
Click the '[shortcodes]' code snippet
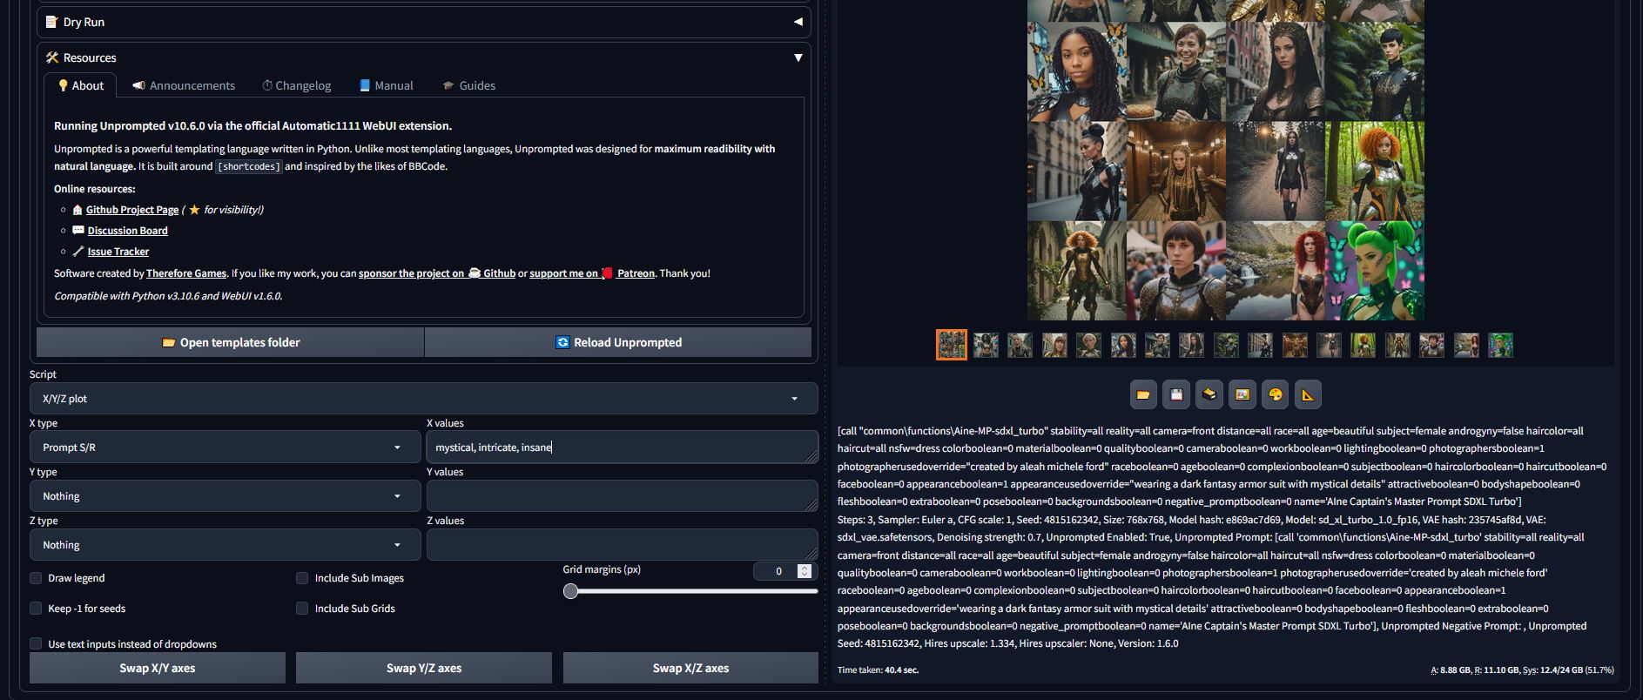tap(249, 166)
